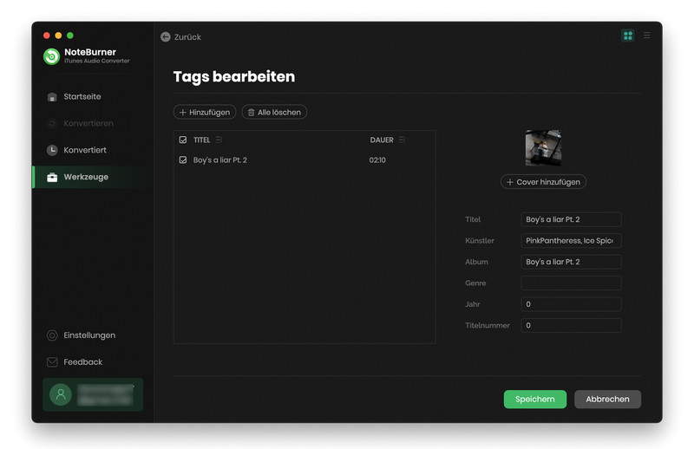Edit the Künstler input field
Screen dimensions: 694x449
tap(571, 241)
